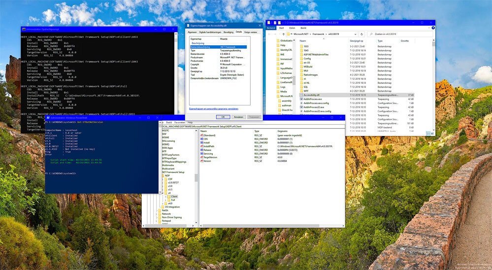The image size is (492, 270).
Task: Open the Beveiliging tab in properties dialog
Action: click(228, 32)
